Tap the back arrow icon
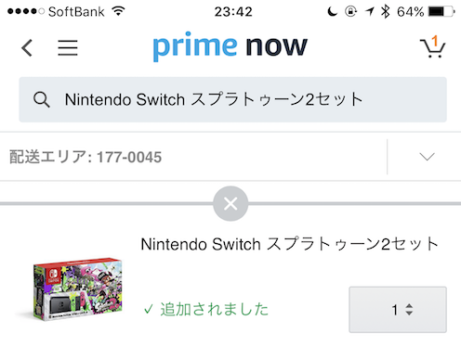Screen dimensions: 461x346 pos(27,48)
